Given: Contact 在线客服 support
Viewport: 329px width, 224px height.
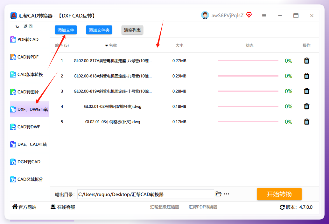Looking at the screenshot, I should coord(63,207).
